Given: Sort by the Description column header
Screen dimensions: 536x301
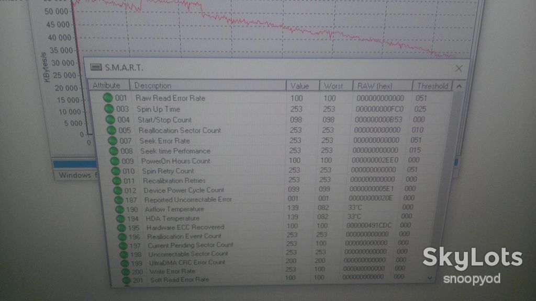Looking at the screenshot, I should tap(208, 85).
